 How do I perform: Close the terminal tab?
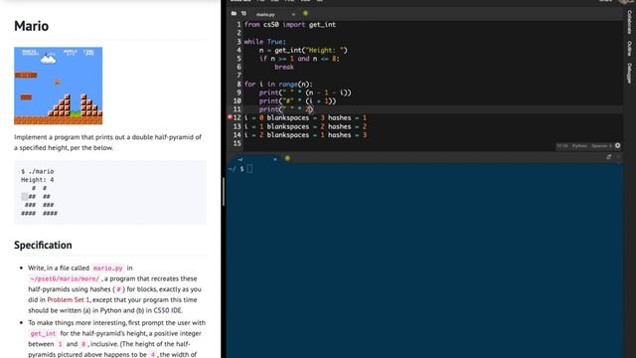click(275, 159)
